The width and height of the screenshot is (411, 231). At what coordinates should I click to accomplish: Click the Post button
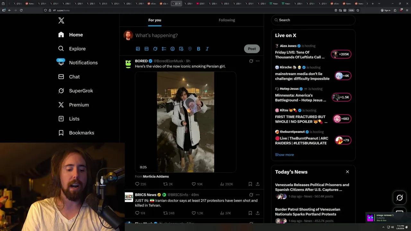pos(252,49)
